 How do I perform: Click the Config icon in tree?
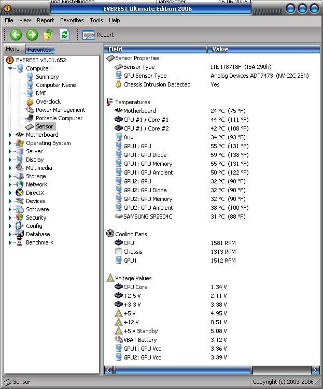pyautogui.click(x=20, y=226)
